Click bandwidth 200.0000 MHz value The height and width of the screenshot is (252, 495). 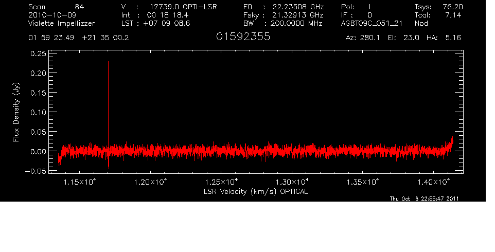pos(296,23)
